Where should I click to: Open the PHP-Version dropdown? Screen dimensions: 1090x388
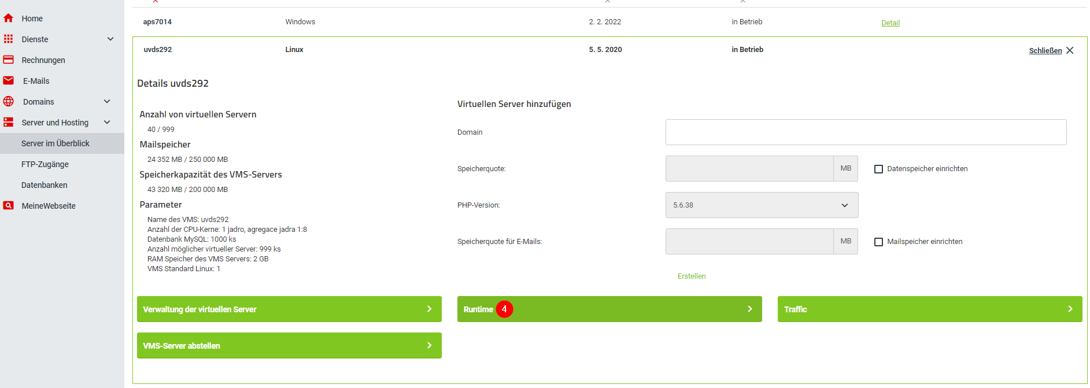click(x=762, y=205)
